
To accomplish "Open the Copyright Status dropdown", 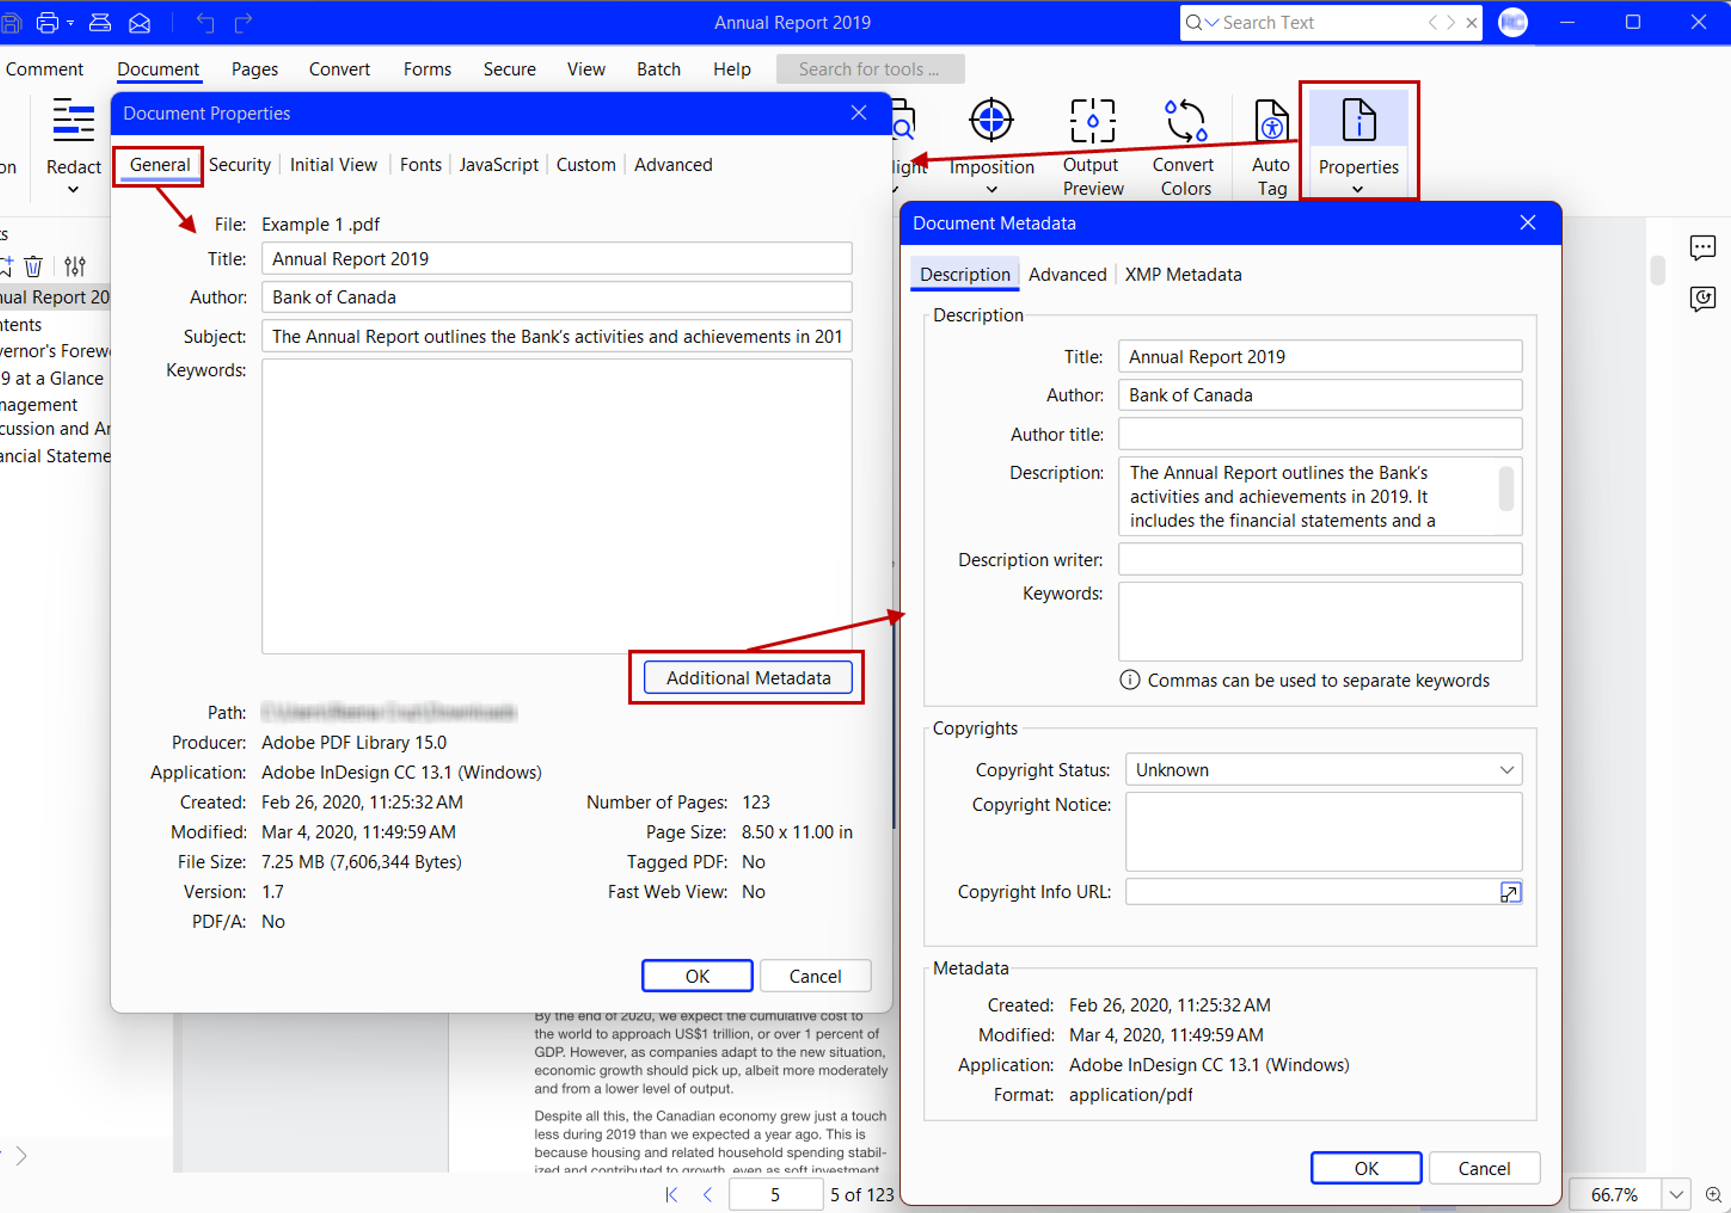I will (1323, 769).
